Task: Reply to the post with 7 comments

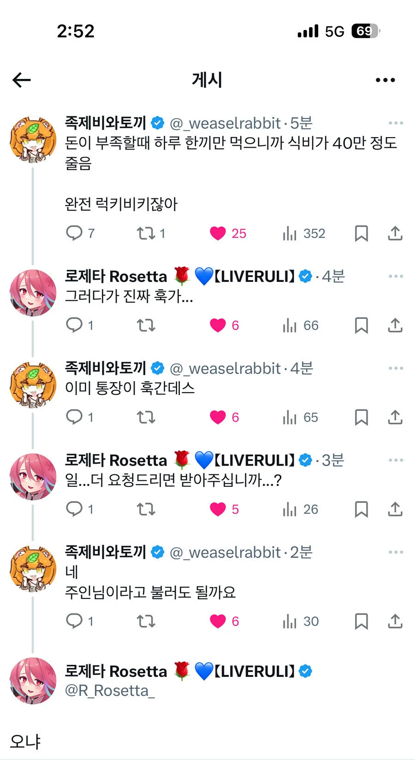Action: (x=80, y=233)
